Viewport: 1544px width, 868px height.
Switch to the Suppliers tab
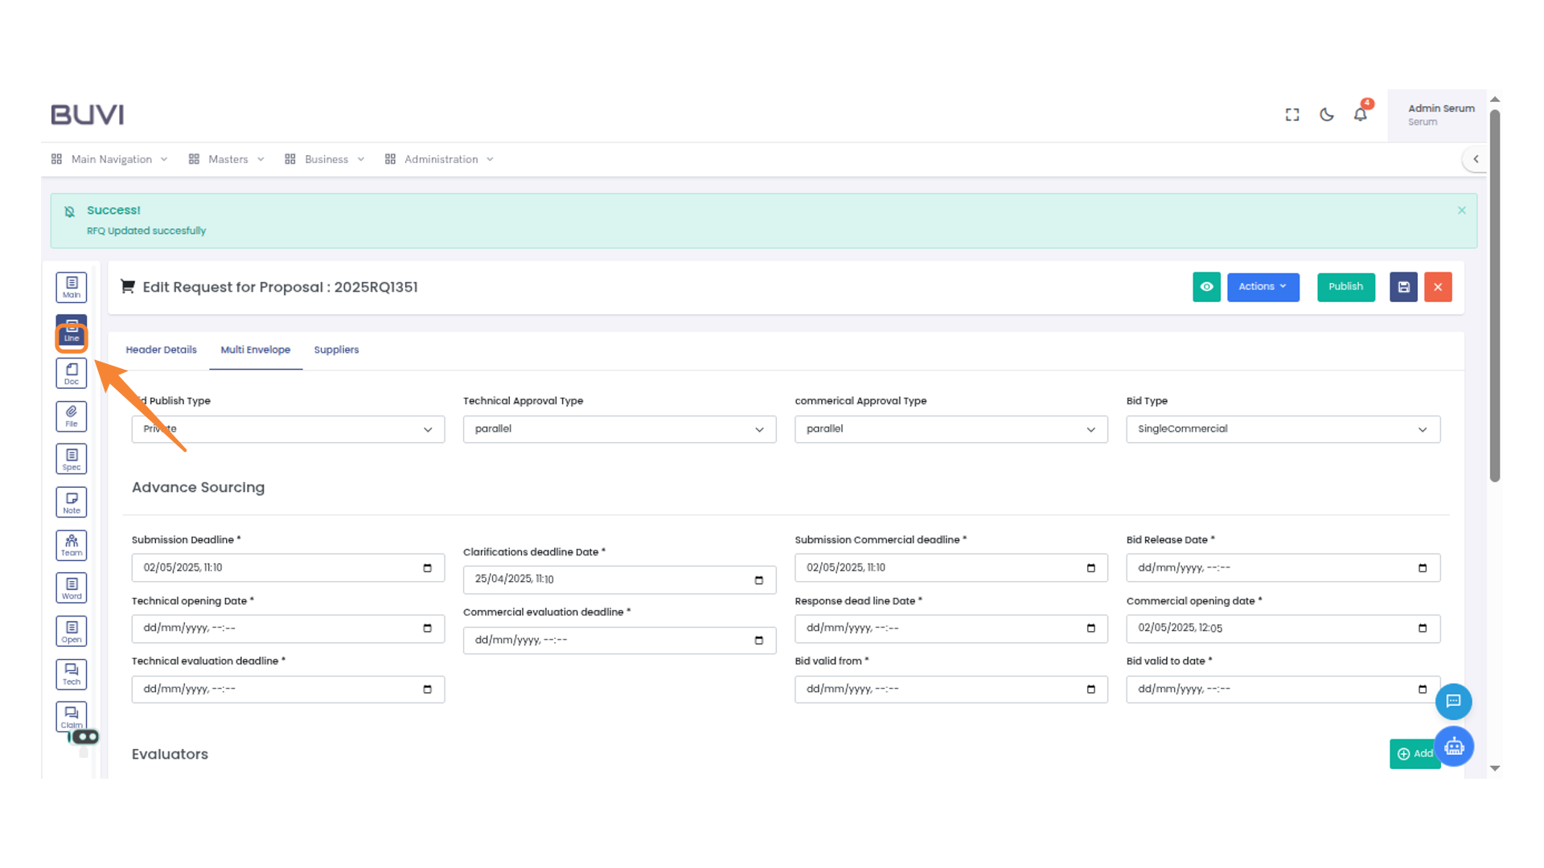336,350
